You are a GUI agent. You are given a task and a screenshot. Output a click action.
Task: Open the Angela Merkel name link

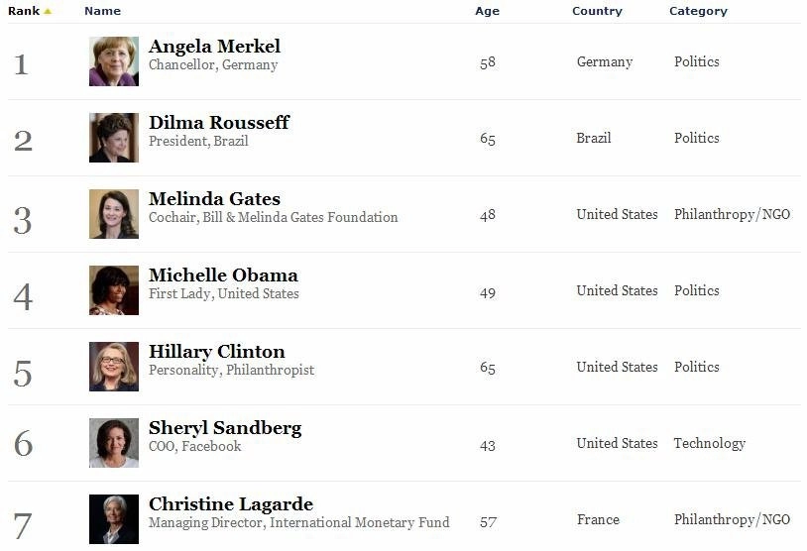[x=214, y=47]
